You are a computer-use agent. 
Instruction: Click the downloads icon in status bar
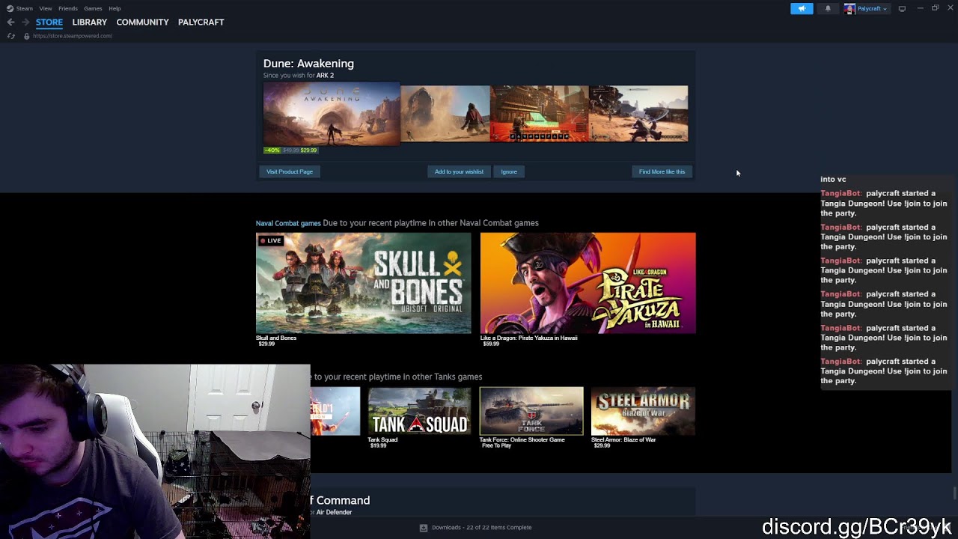click(x=424, y=528)
